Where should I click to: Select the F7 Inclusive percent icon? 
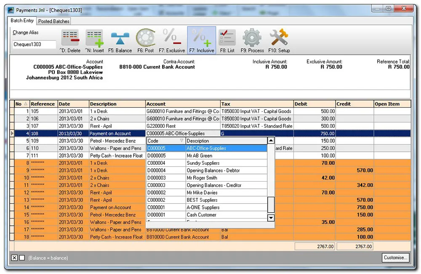coord(202,38)
